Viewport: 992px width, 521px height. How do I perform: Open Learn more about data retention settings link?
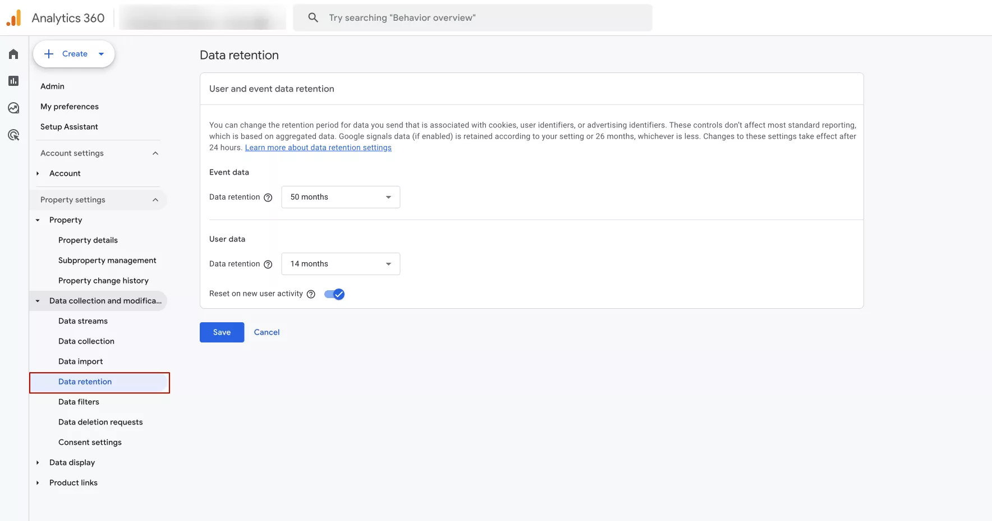coord(318,148)
